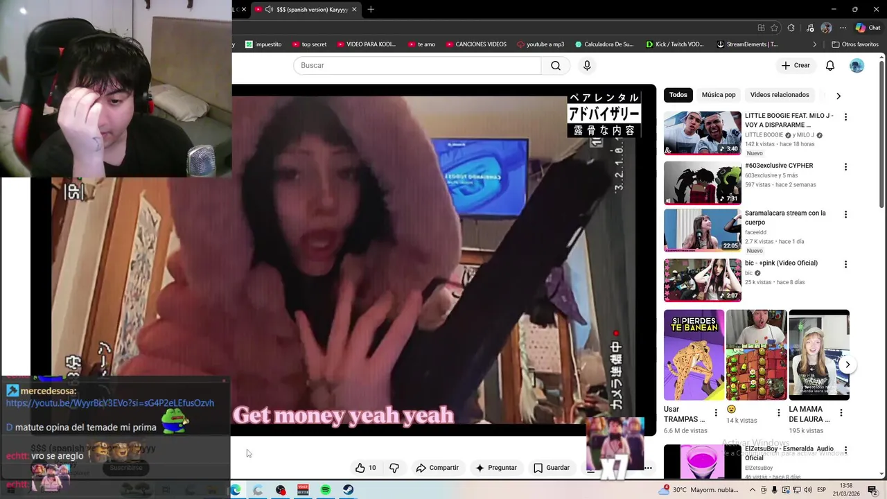The height and width of the screenshot is (499, 887).
Task: Open top secret bookmark
Action: tap(309, 44)
